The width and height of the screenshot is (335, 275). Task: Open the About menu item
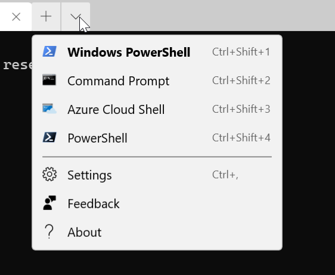(157, 232)
